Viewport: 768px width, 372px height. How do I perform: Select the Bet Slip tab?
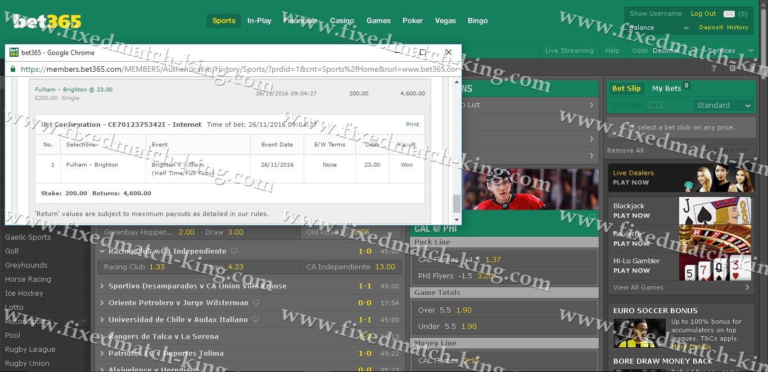click(x=626, y=89)
